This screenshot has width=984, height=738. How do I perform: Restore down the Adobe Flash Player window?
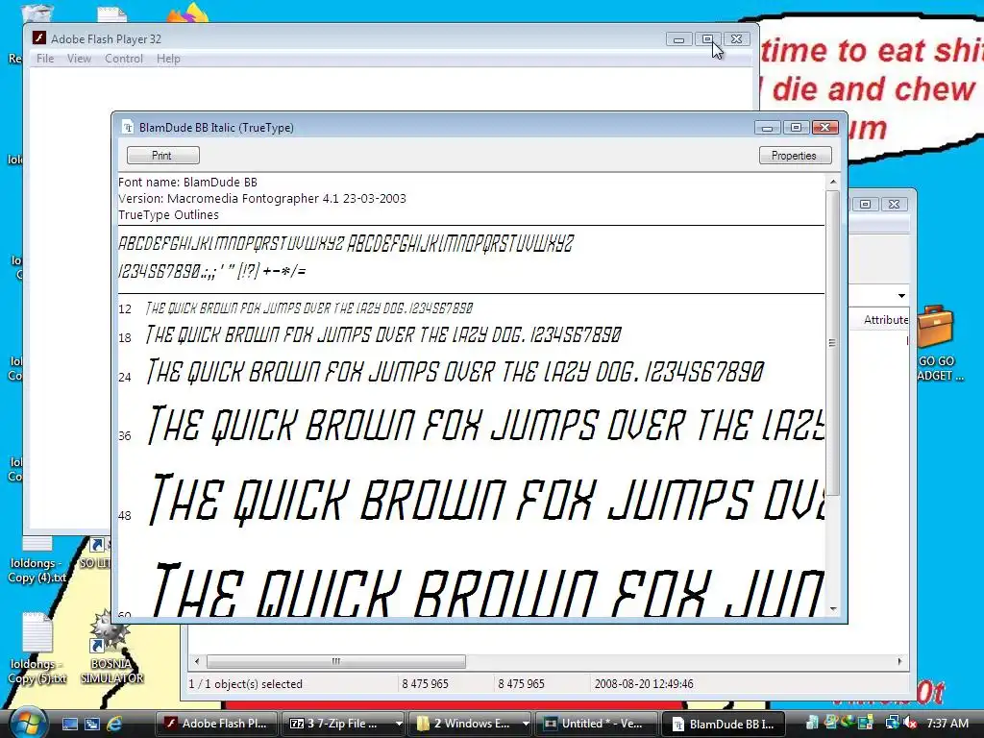(707, 38)
